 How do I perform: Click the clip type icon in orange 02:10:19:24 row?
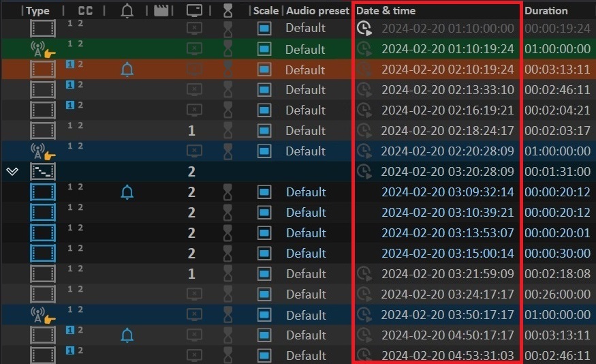(42, 70)
